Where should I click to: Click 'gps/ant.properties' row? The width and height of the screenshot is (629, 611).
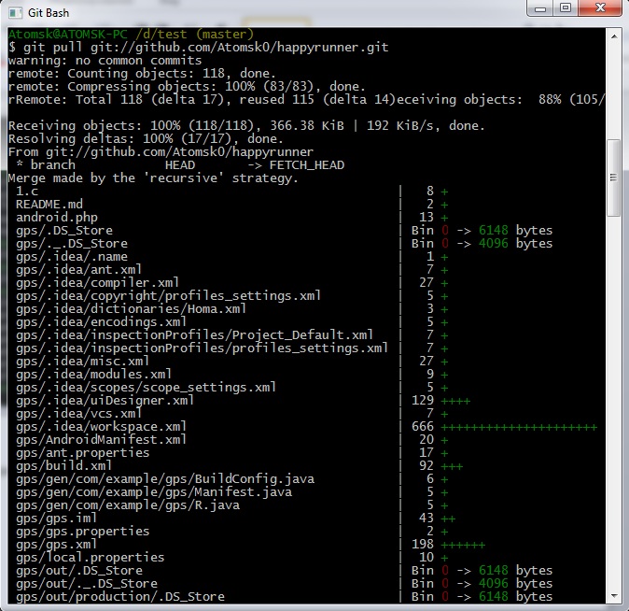click(x=232, y=453)
